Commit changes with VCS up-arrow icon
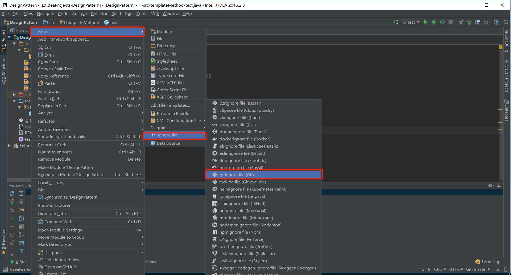511x275 pixels. pos(469,22)
